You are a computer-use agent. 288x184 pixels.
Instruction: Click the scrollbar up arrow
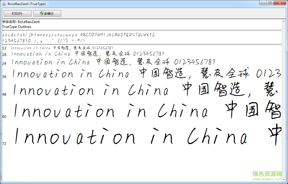(284, 21)
